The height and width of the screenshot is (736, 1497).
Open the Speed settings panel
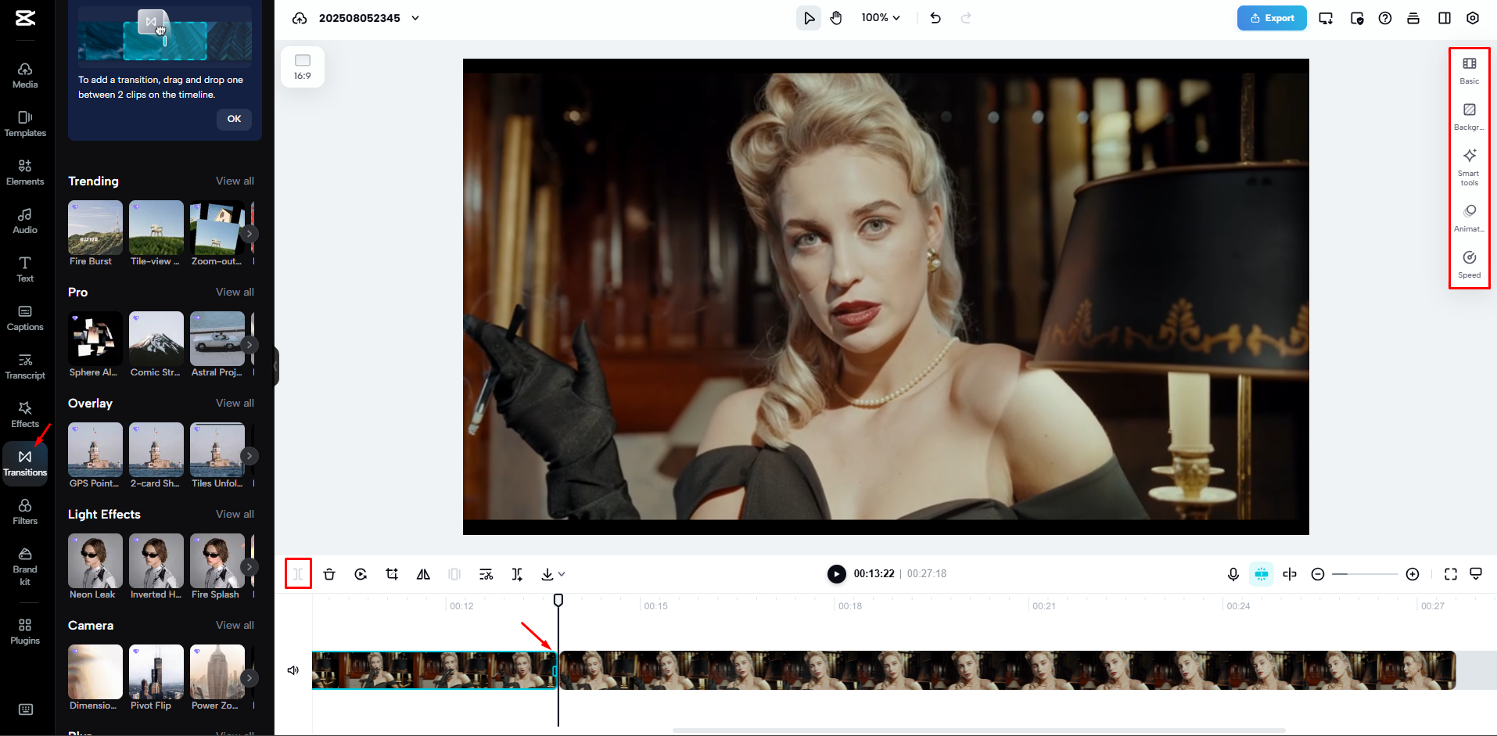(x=1469, y=264)
